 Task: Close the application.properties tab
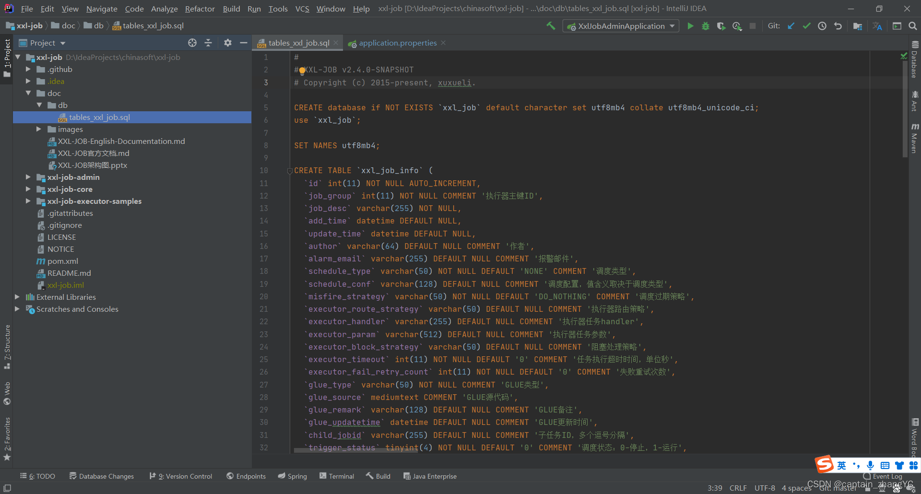pos(443,43)
